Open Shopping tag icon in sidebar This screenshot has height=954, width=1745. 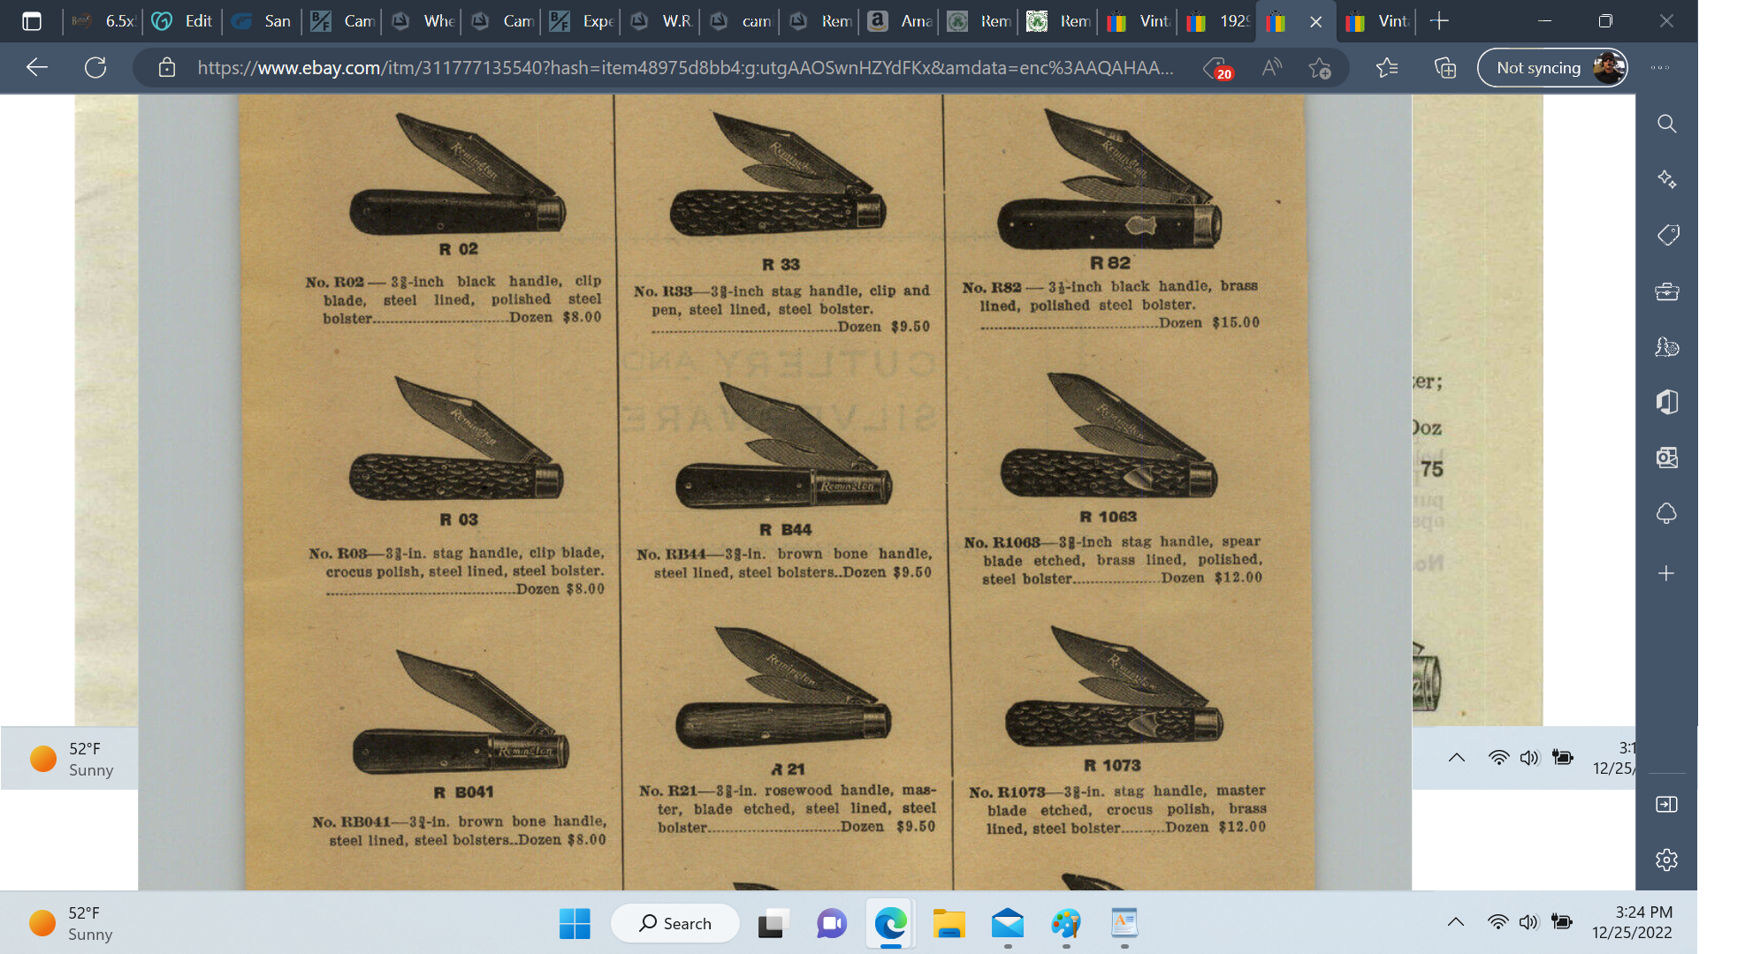click(1667, 235)
